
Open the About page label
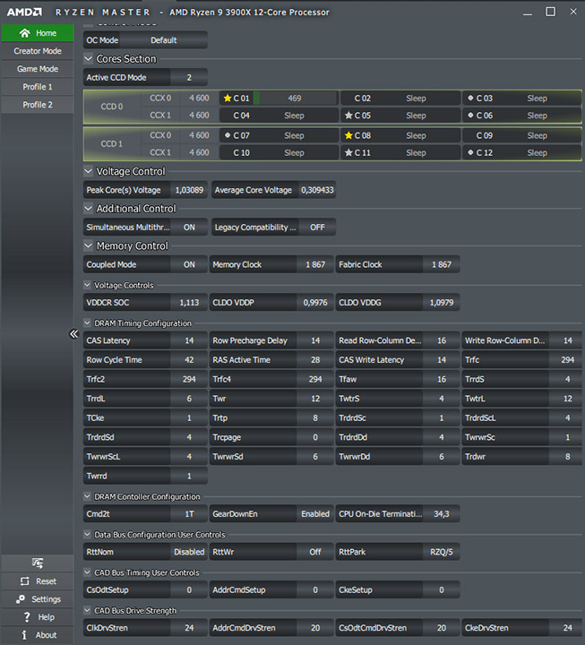point(46,635)
